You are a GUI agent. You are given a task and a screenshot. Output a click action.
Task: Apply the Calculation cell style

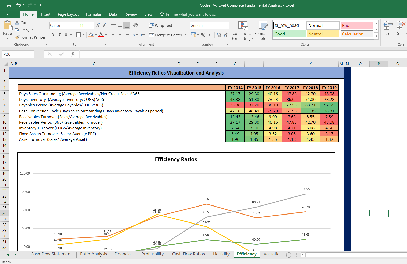click(357, 34)
